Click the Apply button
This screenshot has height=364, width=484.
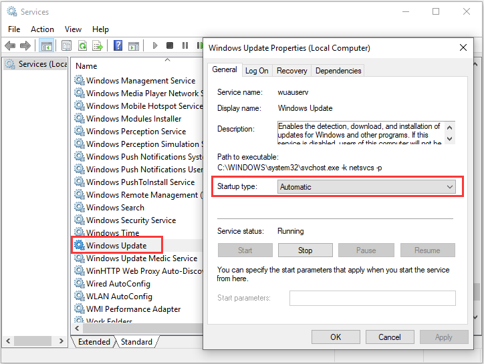click(x=444, y=337)
